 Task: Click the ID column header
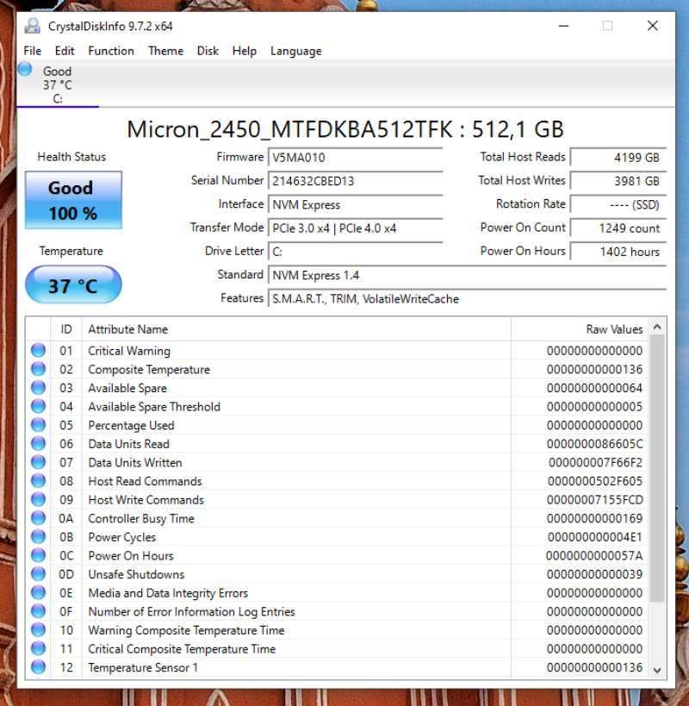pos(66,329)
